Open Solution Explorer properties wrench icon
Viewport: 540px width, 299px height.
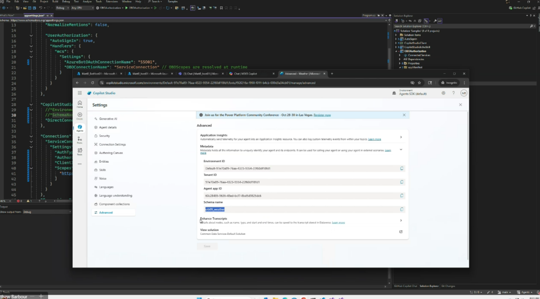(x=435, y=21)
